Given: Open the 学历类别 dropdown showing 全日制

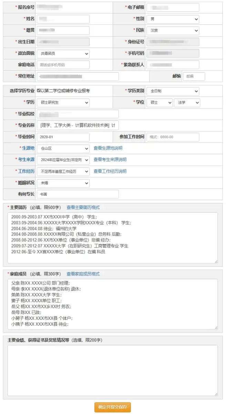Looking at the screenshot, I should tap(173, 91).
